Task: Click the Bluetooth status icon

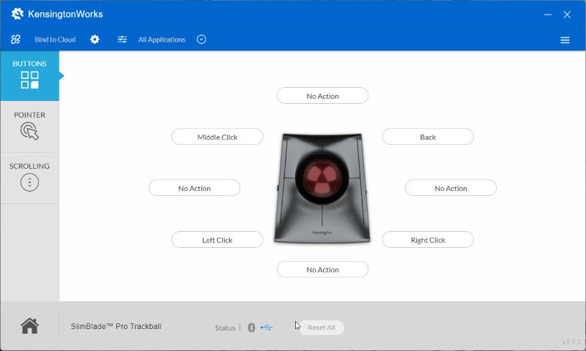Action: coord(251,328)
